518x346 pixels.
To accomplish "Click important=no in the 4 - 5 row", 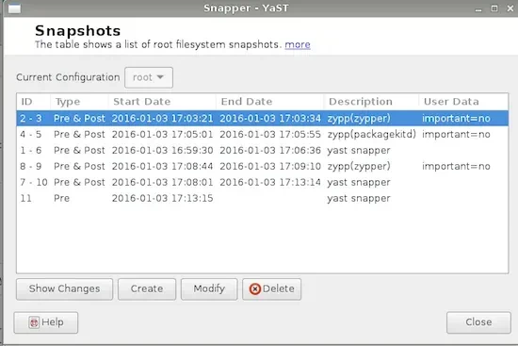I will tap(456, 134).
